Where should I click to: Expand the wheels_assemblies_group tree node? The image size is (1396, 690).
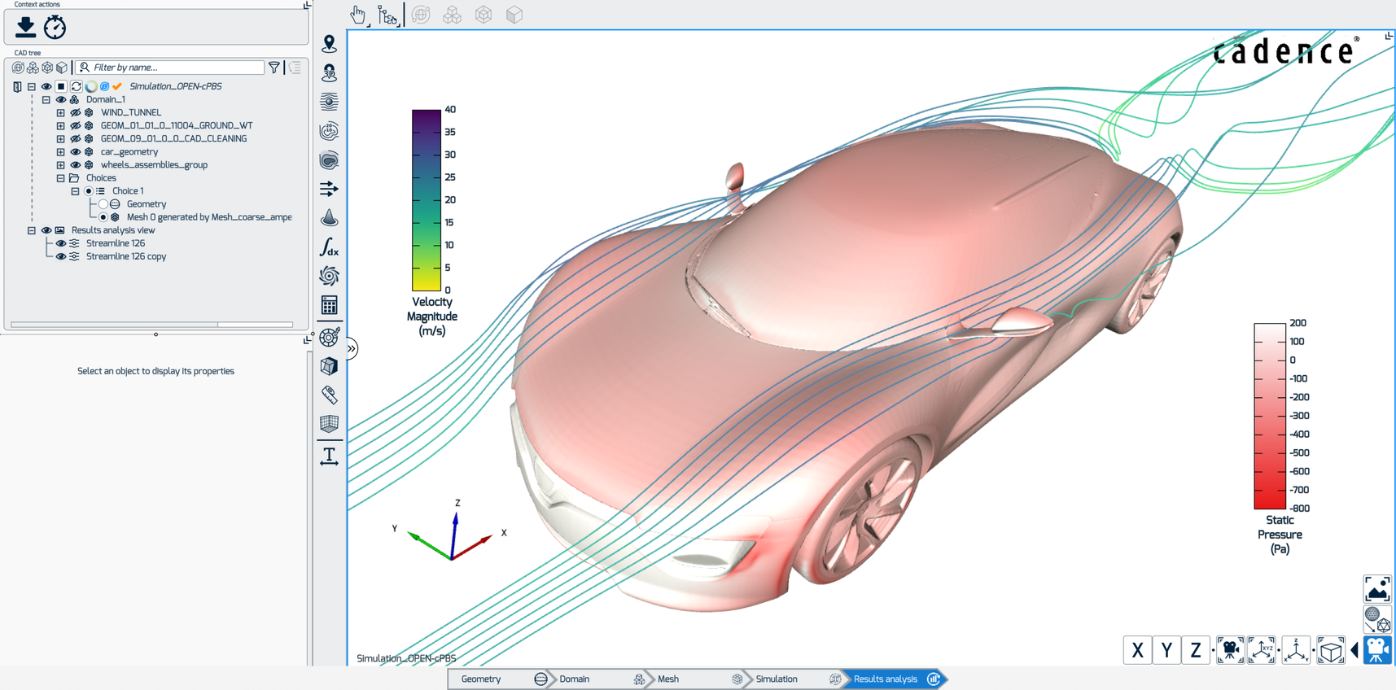pyautogui.click(x=60, y=165)
